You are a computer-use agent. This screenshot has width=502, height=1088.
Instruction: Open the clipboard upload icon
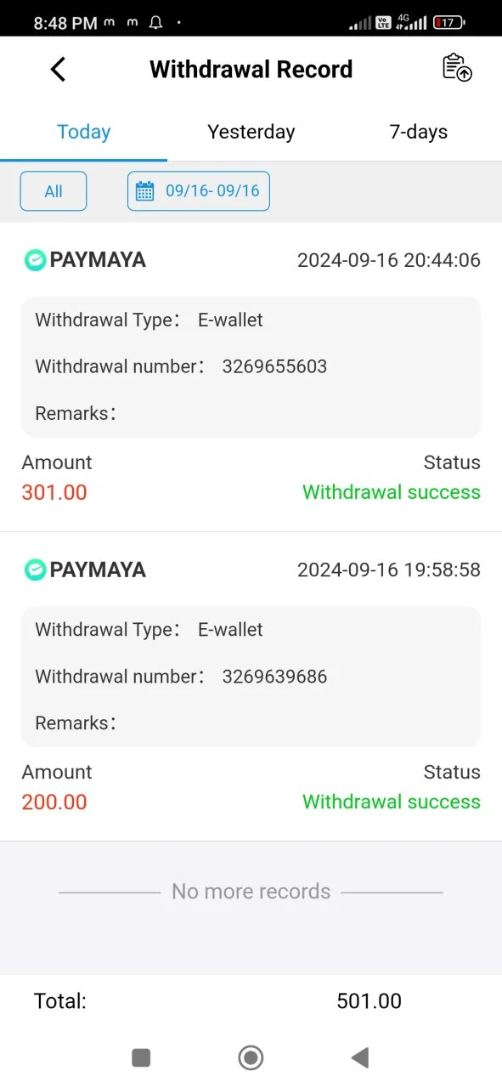coord(457,68)
